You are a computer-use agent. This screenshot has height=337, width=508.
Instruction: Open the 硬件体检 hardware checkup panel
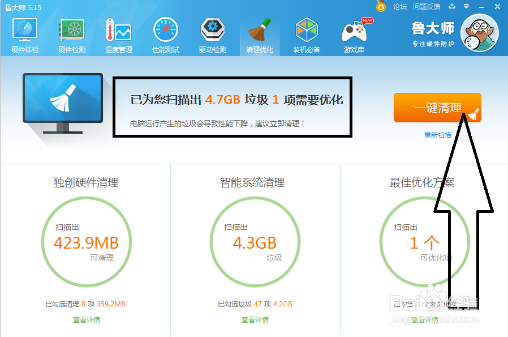click(24, 34)
